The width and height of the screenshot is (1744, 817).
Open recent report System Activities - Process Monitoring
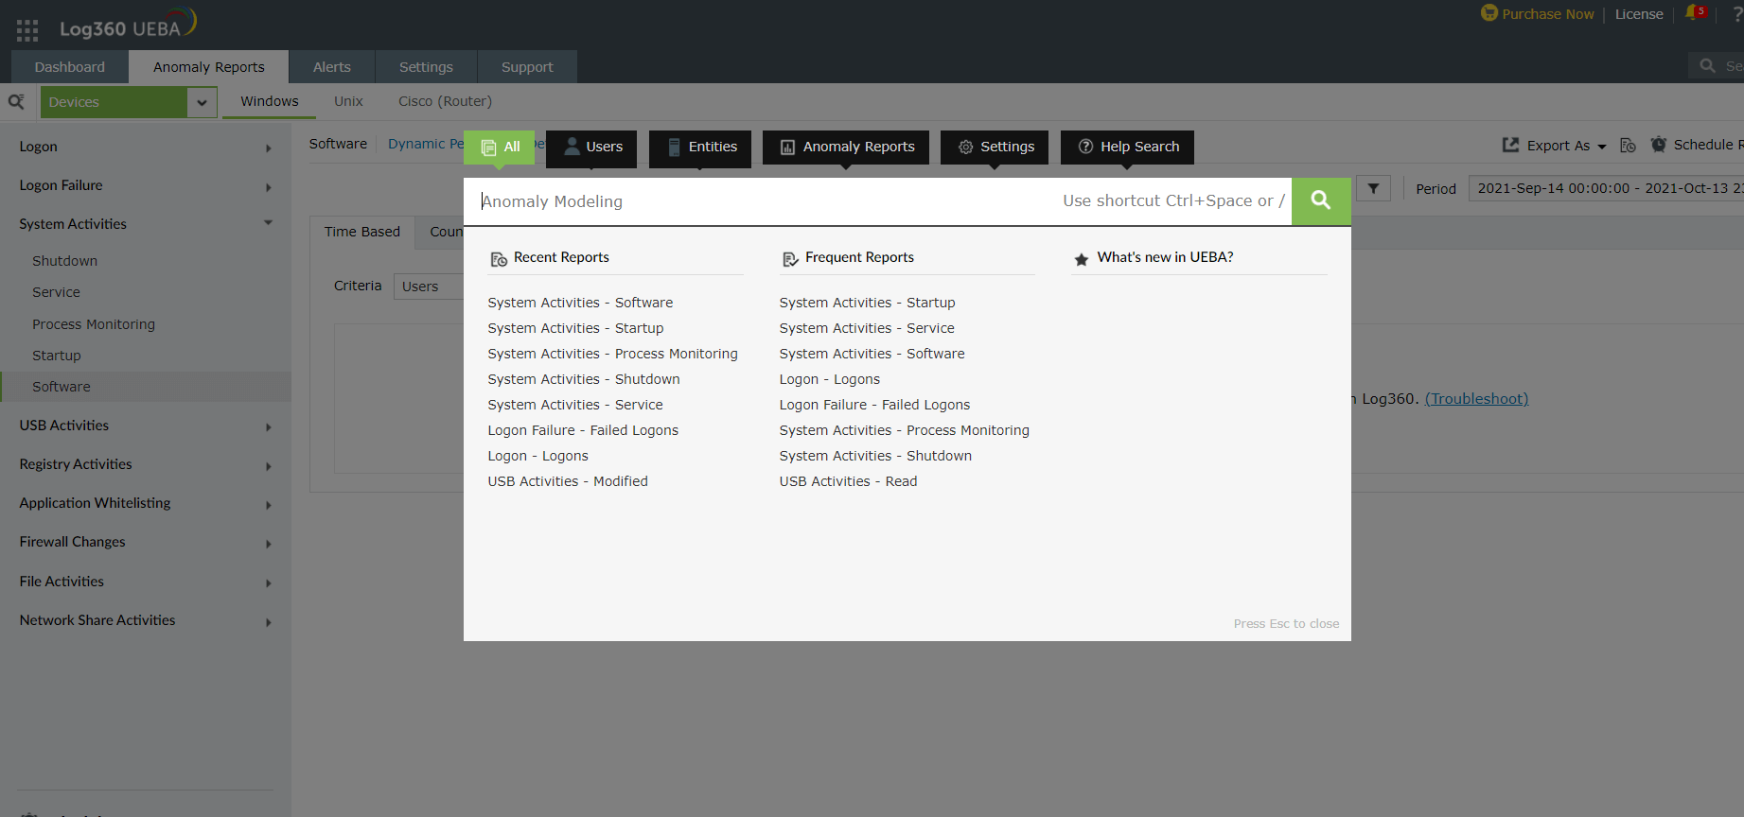tap(612, 354)
